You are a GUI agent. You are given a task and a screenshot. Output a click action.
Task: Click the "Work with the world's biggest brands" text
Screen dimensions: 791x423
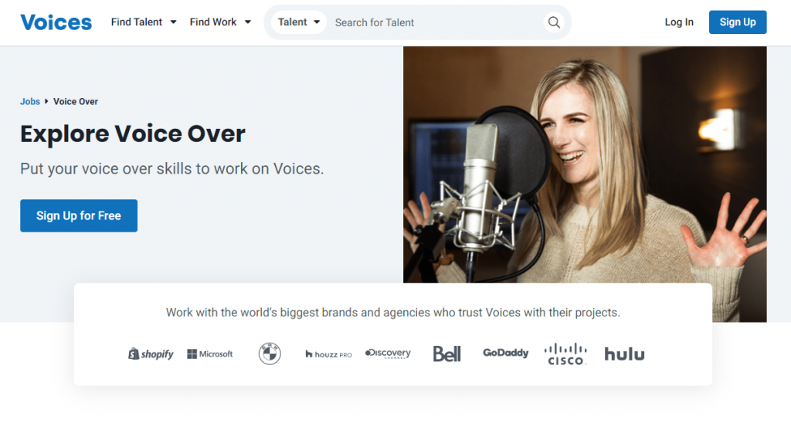point(393,313)
